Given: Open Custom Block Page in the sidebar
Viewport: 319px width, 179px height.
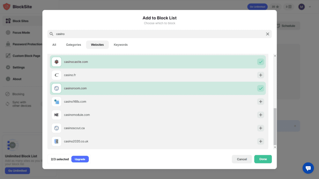Looking at the screenshot, I should pos(22,56).
